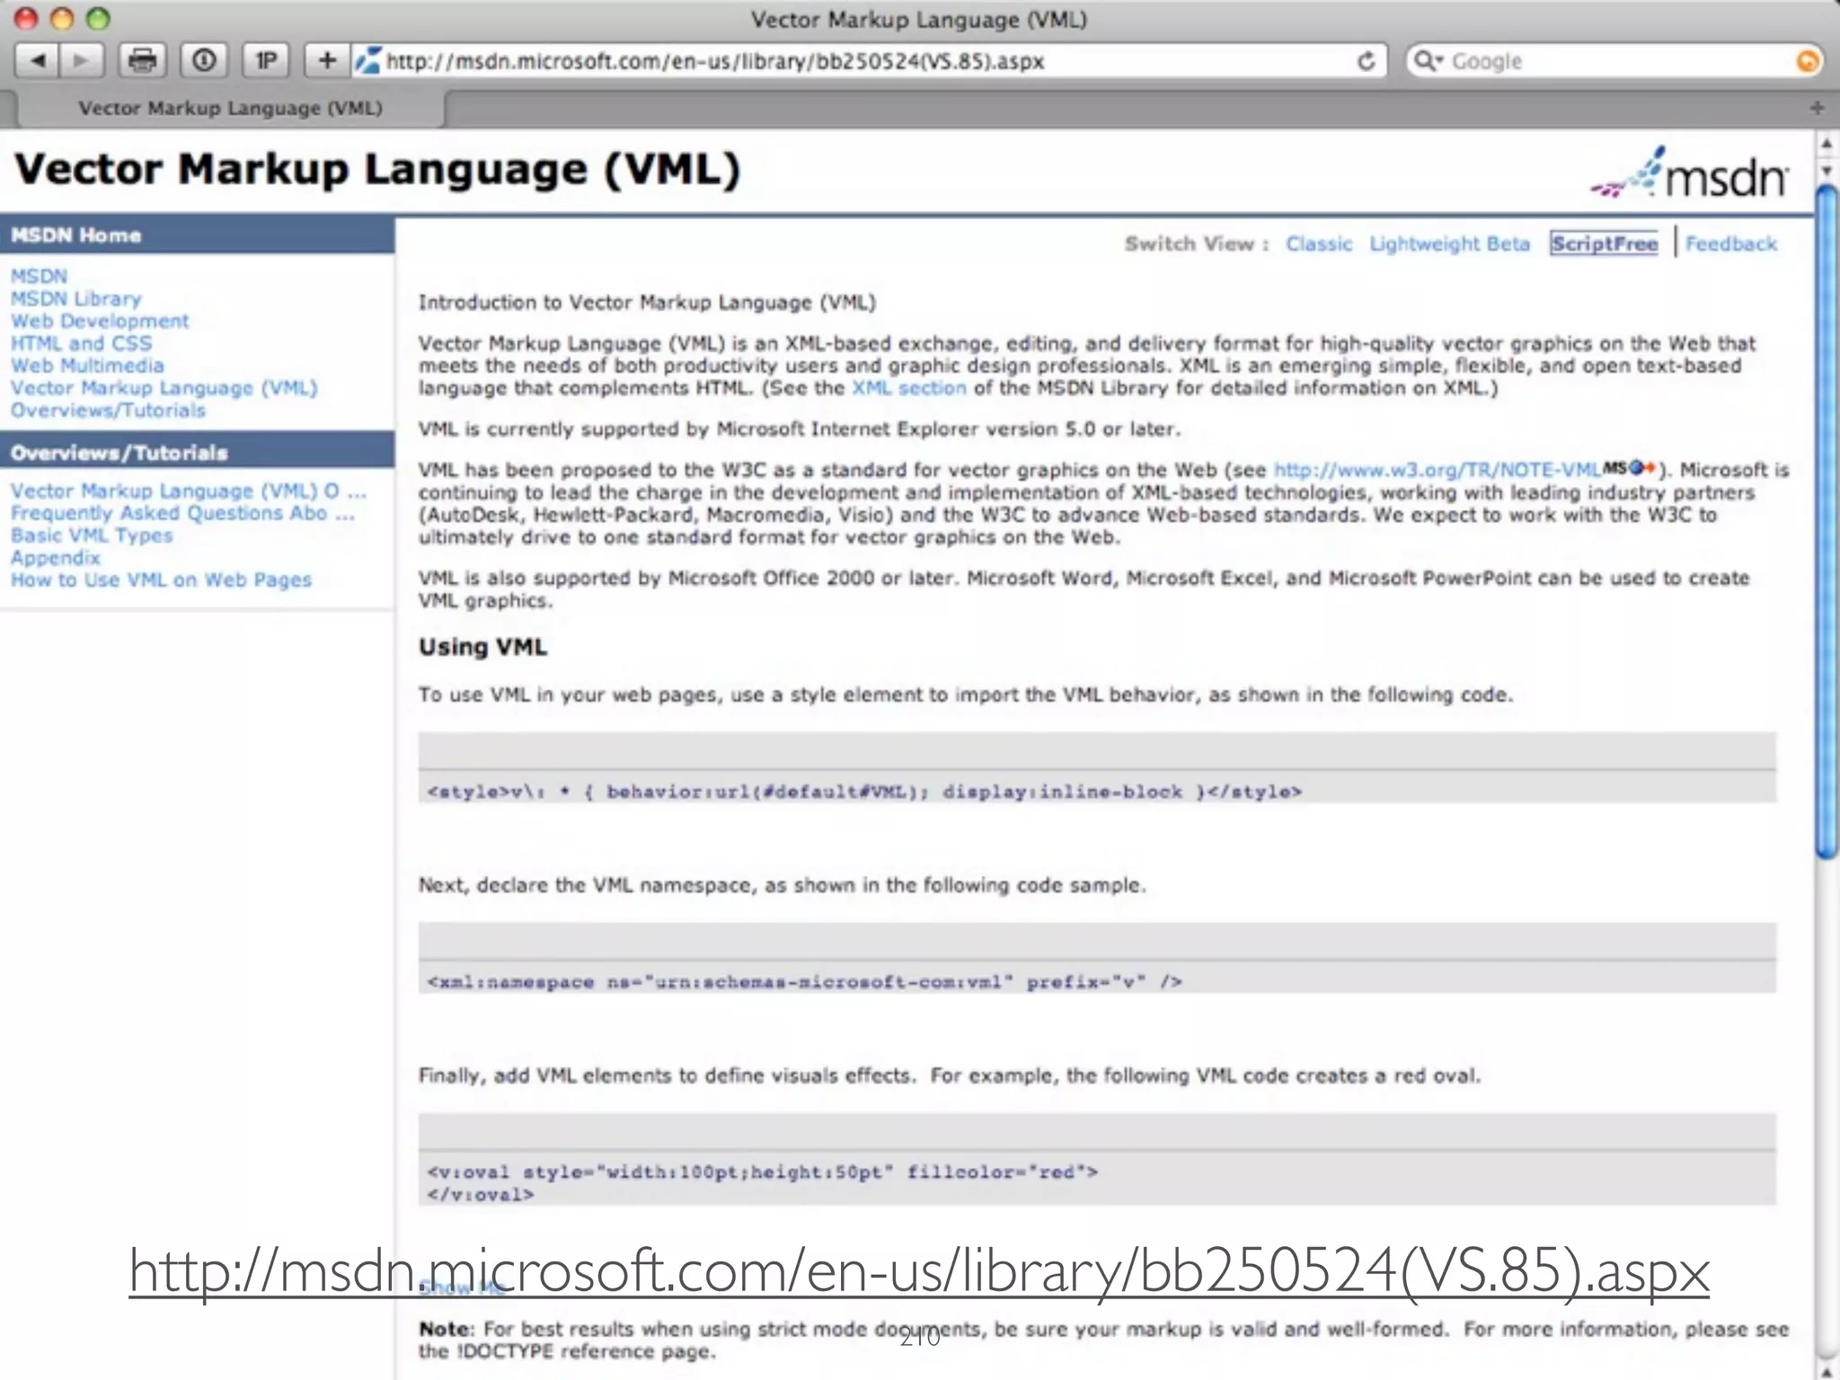Click the browser forward arrow button
1840x1380 pixels.
click(x=82, y=61)
